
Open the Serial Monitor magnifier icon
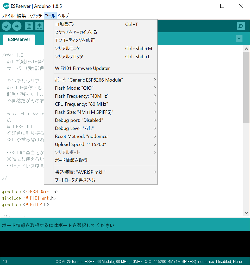point(241,26)
